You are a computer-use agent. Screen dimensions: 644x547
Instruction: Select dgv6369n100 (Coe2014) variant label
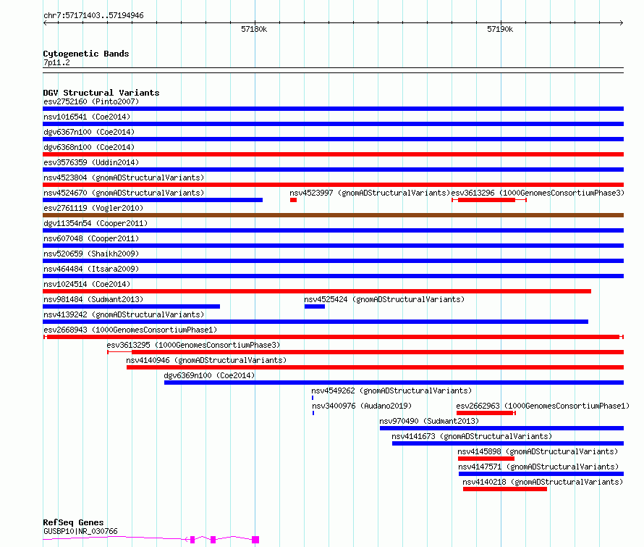coord(209,375)
